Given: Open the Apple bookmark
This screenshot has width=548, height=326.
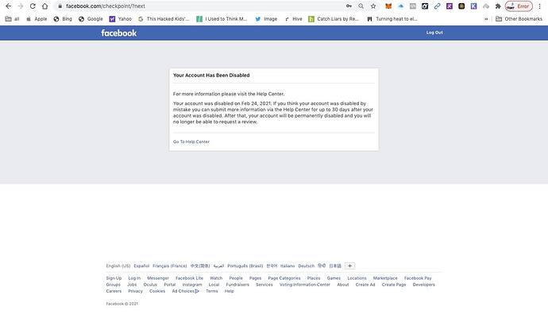Looking at the screenshot, I should click(37, 19).
